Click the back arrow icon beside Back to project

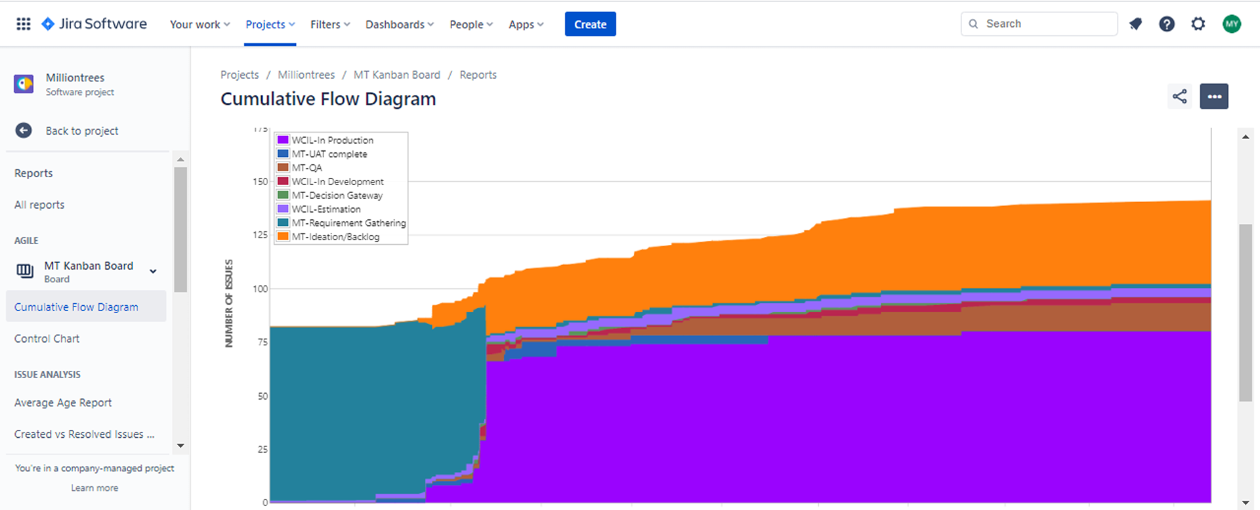click(x=24, y=131)
